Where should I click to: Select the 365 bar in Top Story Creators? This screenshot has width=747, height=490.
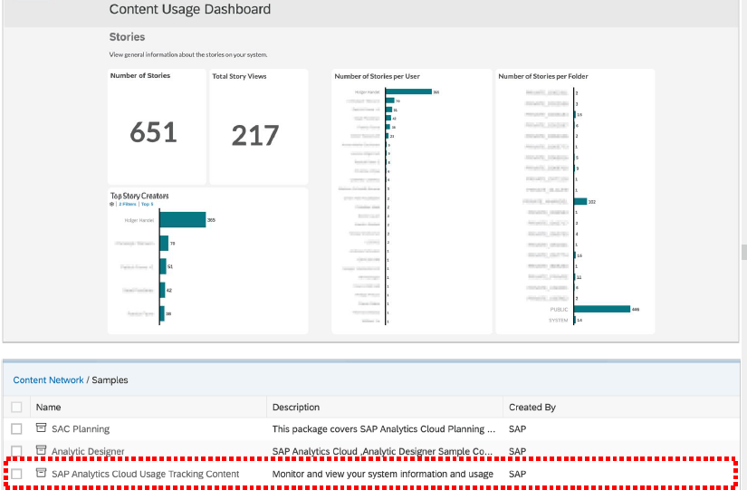[x=183, y=220]
